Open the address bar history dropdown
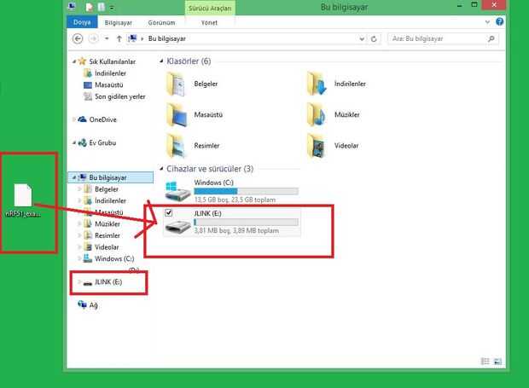The width and height of the screenshot is (529, 388). (362, 38)
